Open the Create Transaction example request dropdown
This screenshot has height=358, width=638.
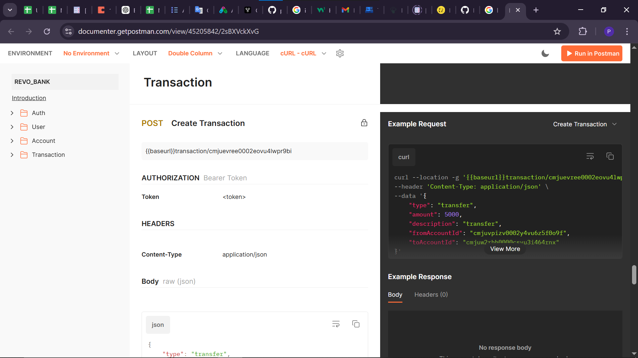coord(585,124)
